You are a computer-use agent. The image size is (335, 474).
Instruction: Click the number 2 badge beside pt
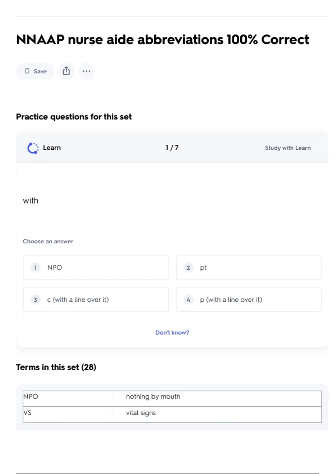(x=188, y=268)
